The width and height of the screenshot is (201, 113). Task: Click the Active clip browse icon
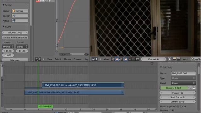point(14,21)
